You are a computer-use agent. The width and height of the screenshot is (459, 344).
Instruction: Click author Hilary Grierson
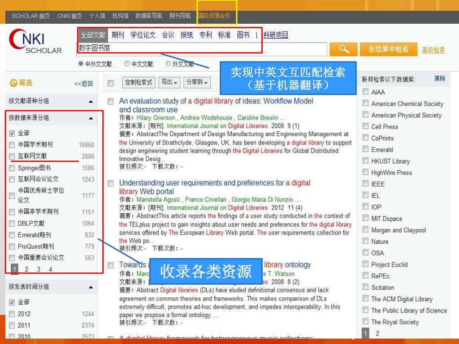pos(156,118)
